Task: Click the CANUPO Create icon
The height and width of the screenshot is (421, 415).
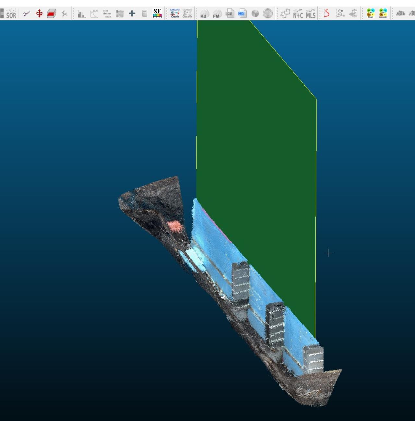Action: point(175,14)
